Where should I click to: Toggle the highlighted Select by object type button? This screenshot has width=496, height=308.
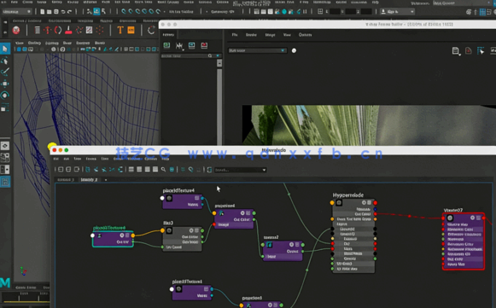click(x=96, y=12)
